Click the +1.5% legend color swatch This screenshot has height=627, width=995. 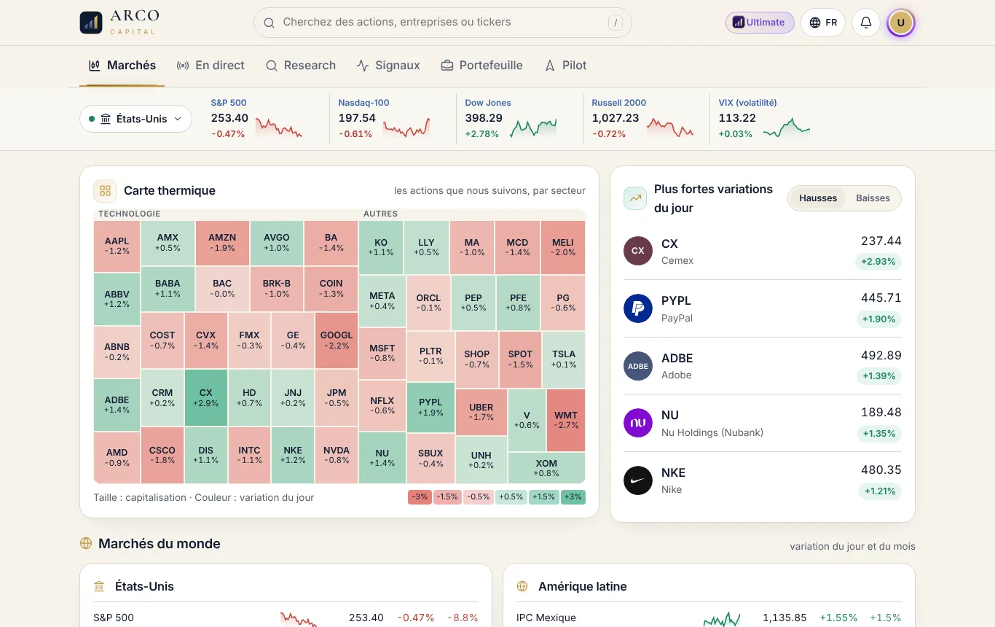[x=543, y=497]
